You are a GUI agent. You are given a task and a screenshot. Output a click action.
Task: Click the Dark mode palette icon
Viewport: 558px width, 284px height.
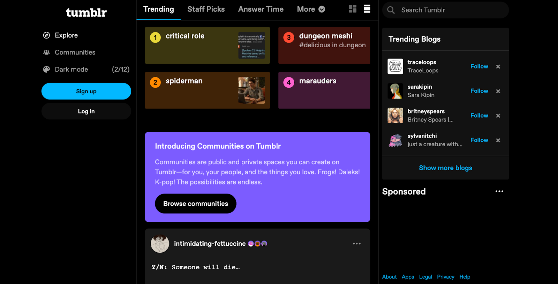click(46, 69)
